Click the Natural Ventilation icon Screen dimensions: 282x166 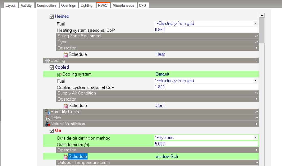48,124
